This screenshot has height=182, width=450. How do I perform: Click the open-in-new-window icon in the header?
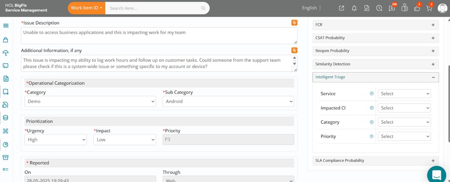[x=341, y=8]
